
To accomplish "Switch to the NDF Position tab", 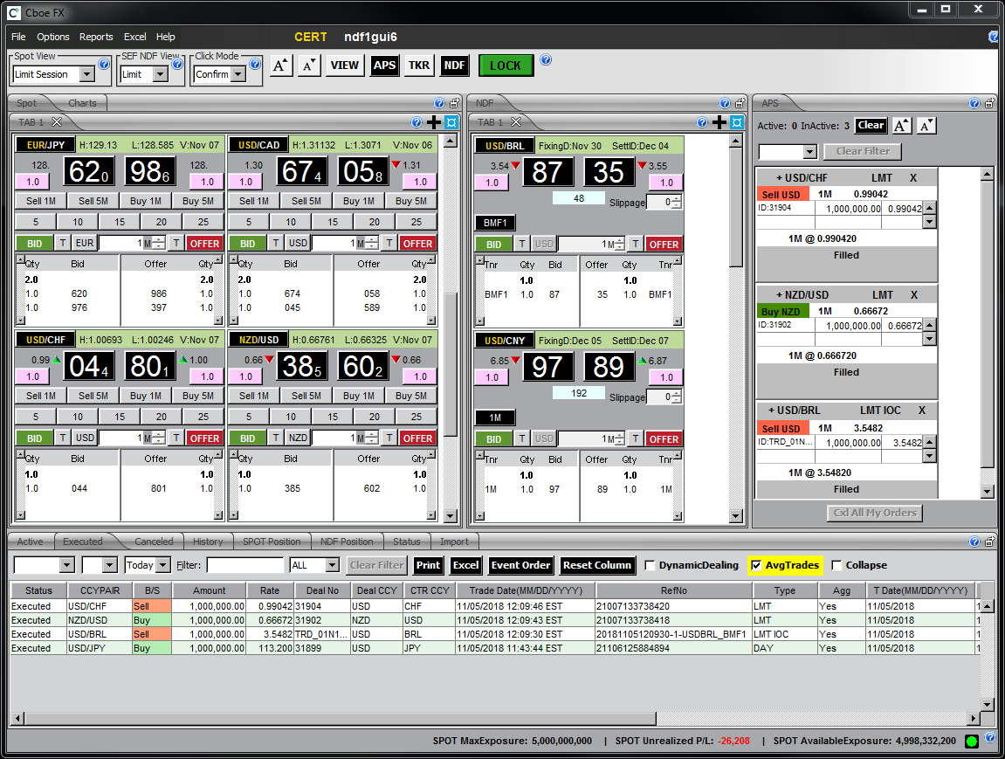I will coord(347,542).
